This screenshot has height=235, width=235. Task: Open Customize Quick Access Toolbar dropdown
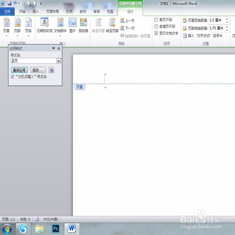(x=41, y=3)
